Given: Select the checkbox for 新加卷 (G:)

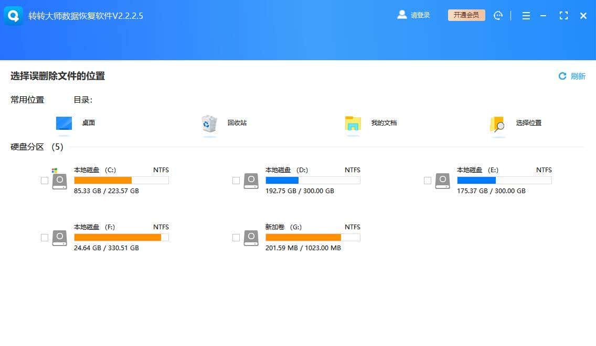Looking at the screenshot, I should (x=236, y=237).
